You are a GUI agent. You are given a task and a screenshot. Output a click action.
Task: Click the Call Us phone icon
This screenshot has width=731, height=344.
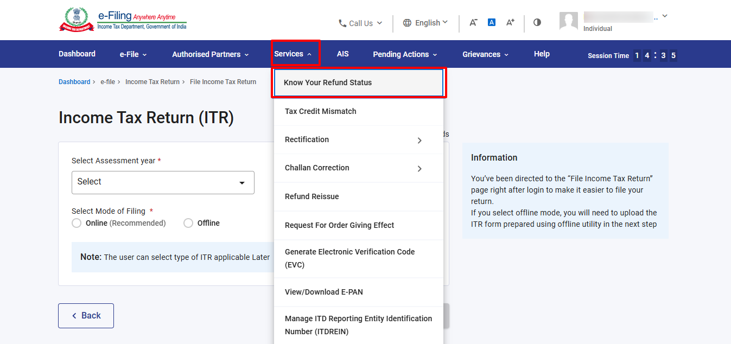[342, 23]
